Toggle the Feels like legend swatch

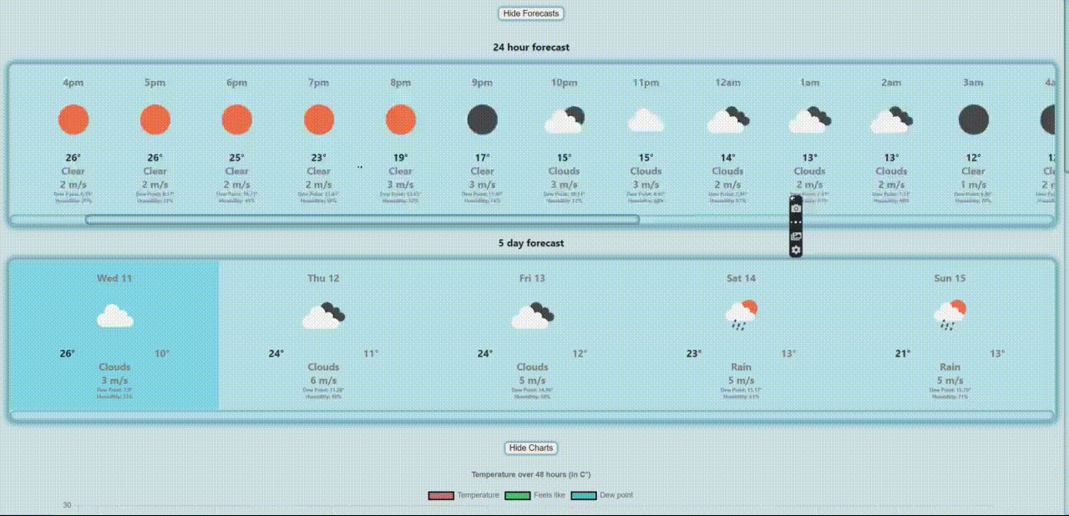[x=518, y=496]
